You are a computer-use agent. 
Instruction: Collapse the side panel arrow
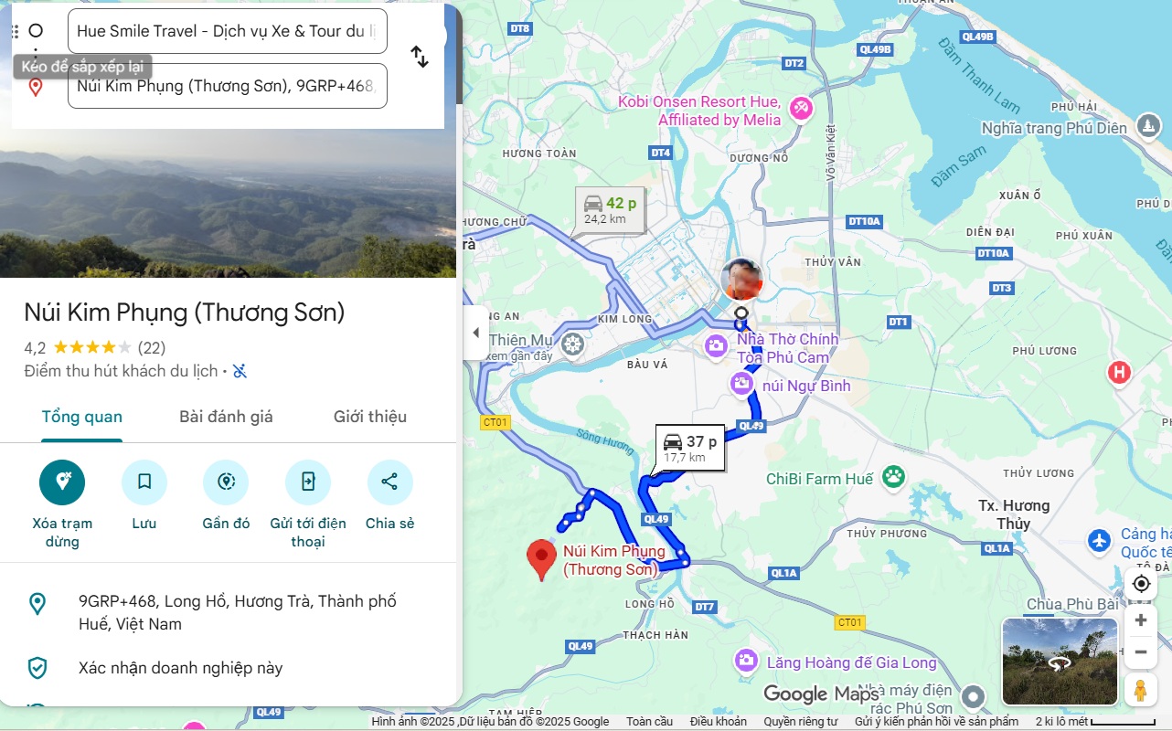[475, 333]
